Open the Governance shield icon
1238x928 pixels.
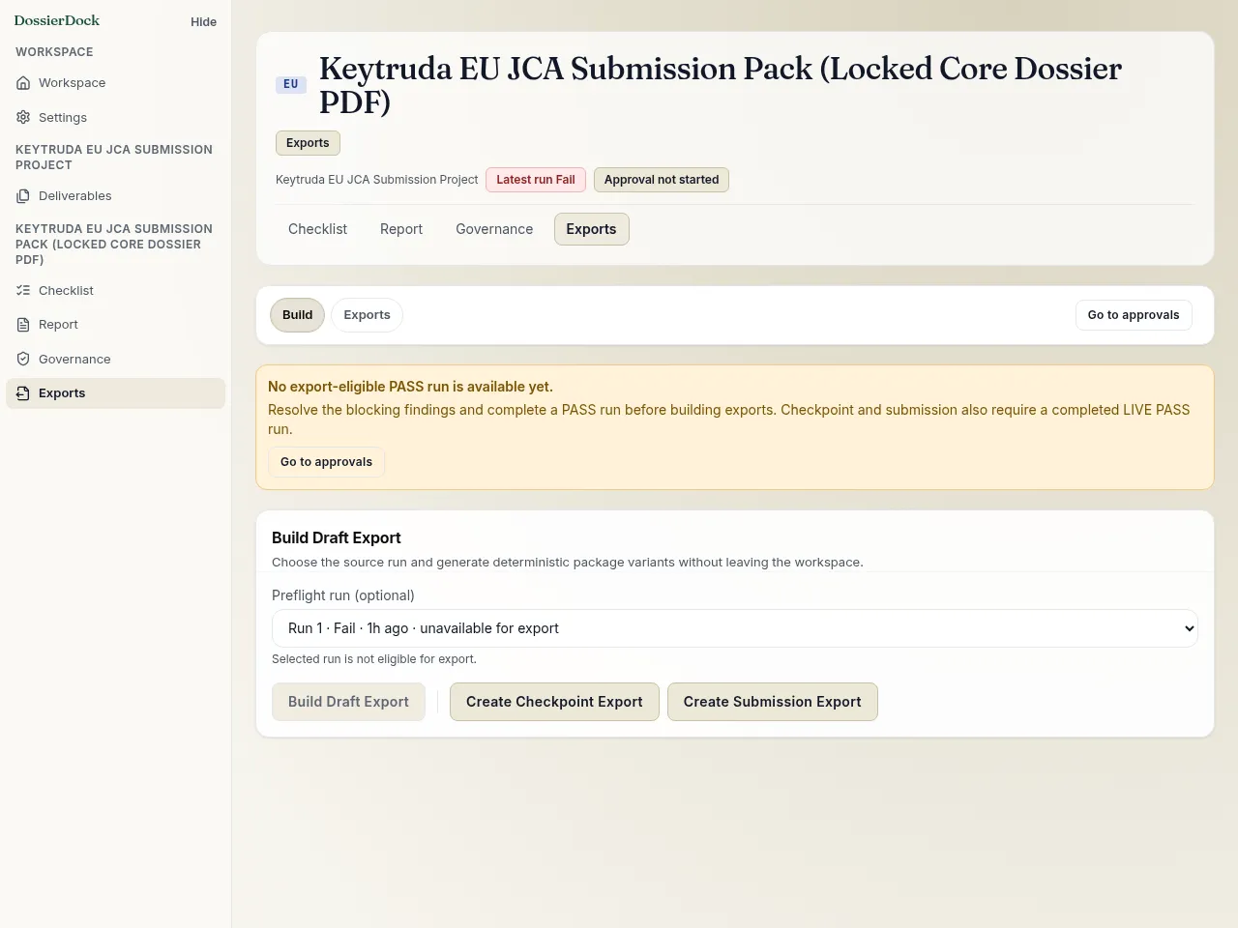pos(23,359)
